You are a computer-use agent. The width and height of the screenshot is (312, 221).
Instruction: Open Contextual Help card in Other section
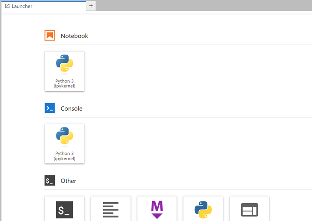pyautogui.click(x=249, y=209)
